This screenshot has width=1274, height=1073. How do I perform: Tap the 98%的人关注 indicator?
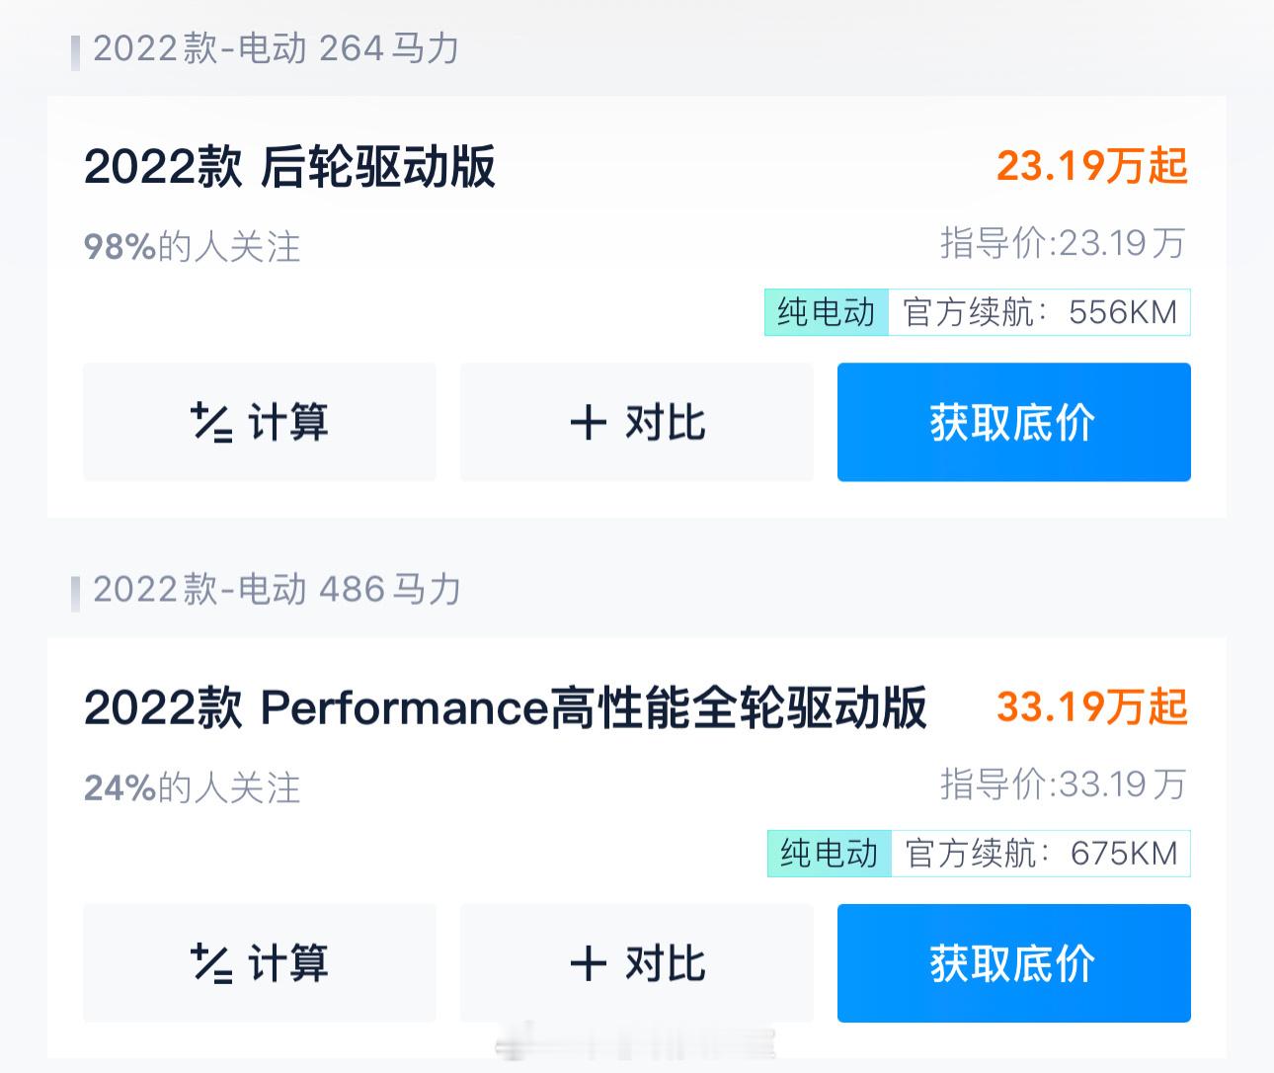(x=193, y=247)
